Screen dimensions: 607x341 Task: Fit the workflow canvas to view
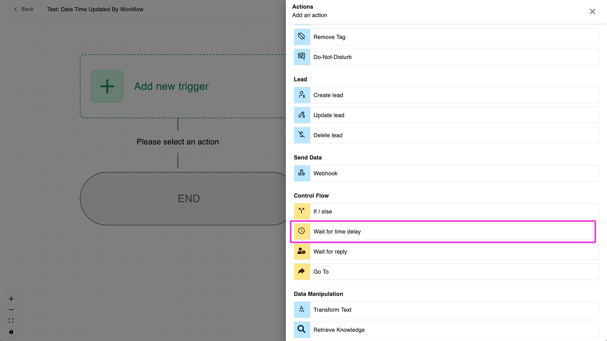11,321
